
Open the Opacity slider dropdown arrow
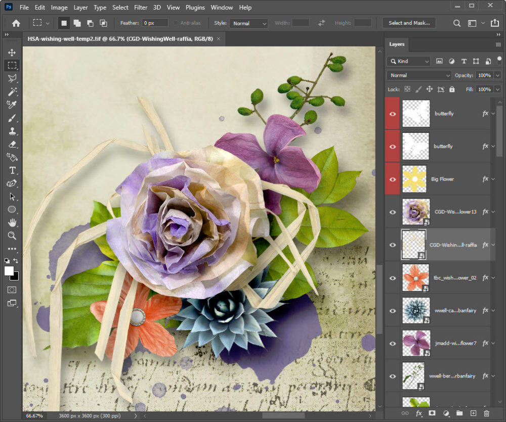click(x=497, y=75)
